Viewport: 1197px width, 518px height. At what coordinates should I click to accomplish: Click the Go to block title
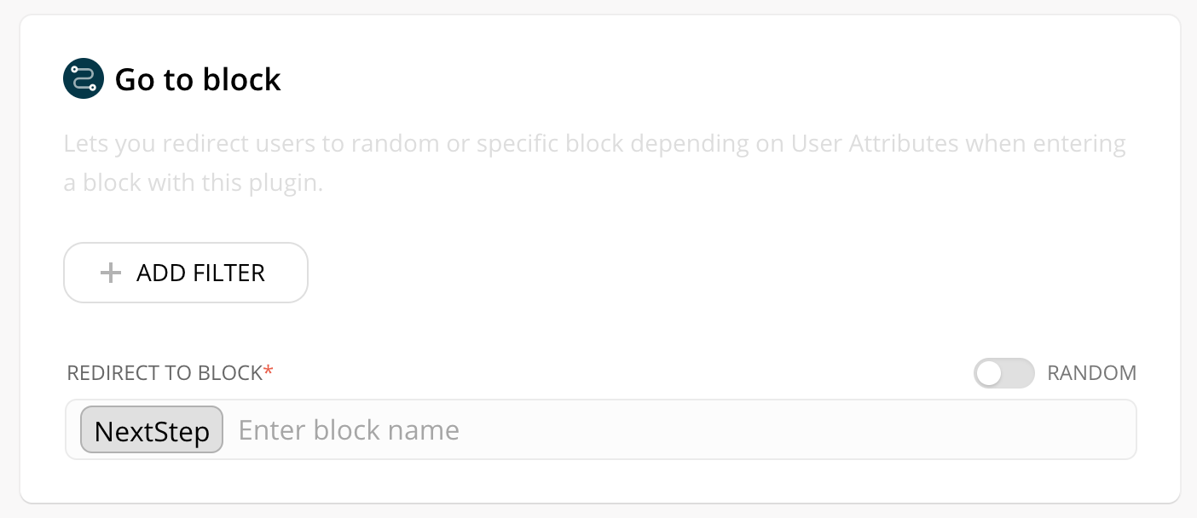[x=198, y=79]
